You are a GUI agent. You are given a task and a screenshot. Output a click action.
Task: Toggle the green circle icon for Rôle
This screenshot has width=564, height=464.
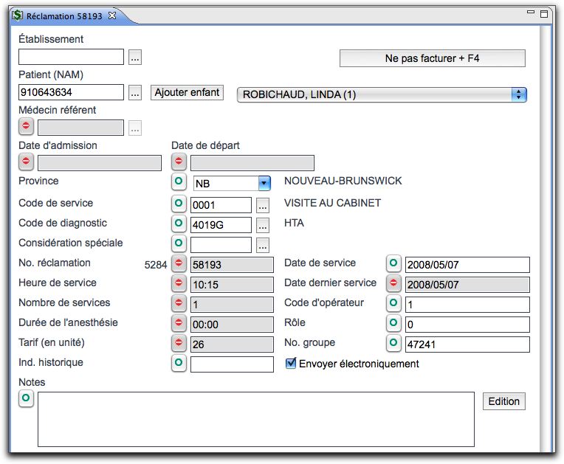[x=393, y=323]
